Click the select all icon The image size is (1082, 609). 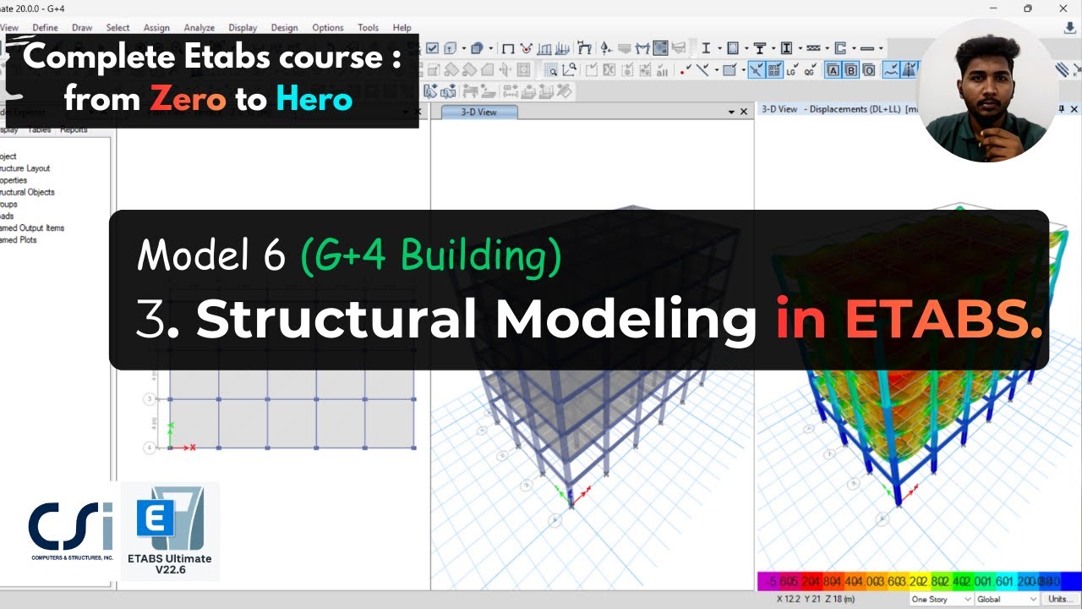[662, 70]
